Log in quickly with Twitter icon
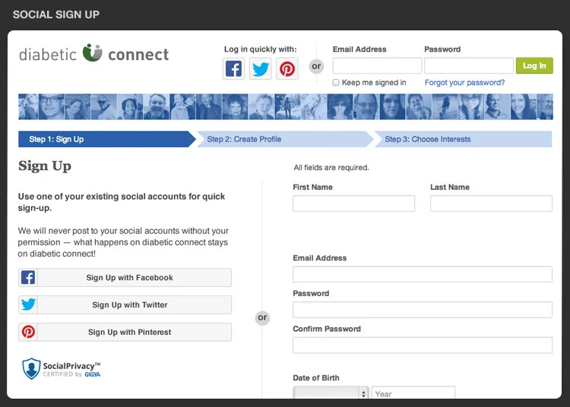Screen dimensions: 570x407 point(260,68)
